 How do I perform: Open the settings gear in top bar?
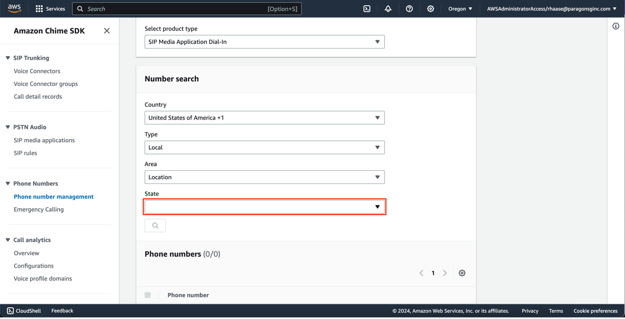431,9
